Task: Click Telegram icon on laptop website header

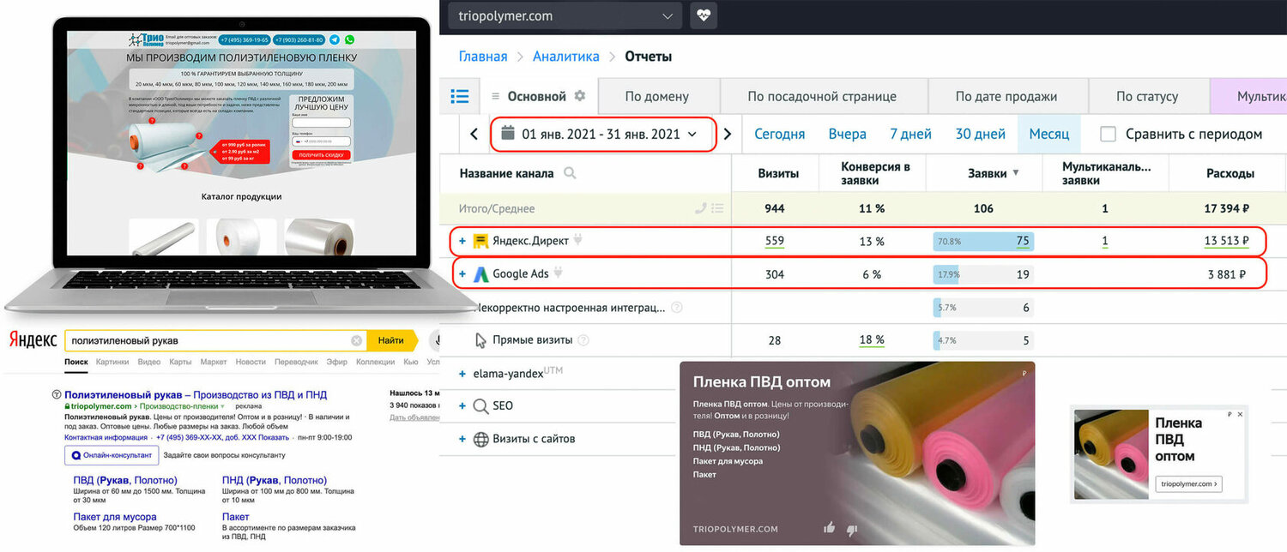Action: pyautogui.click(x=335, y=39)
